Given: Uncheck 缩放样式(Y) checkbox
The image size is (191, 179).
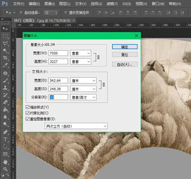Looking at the screenshot, I should [27, 107].
